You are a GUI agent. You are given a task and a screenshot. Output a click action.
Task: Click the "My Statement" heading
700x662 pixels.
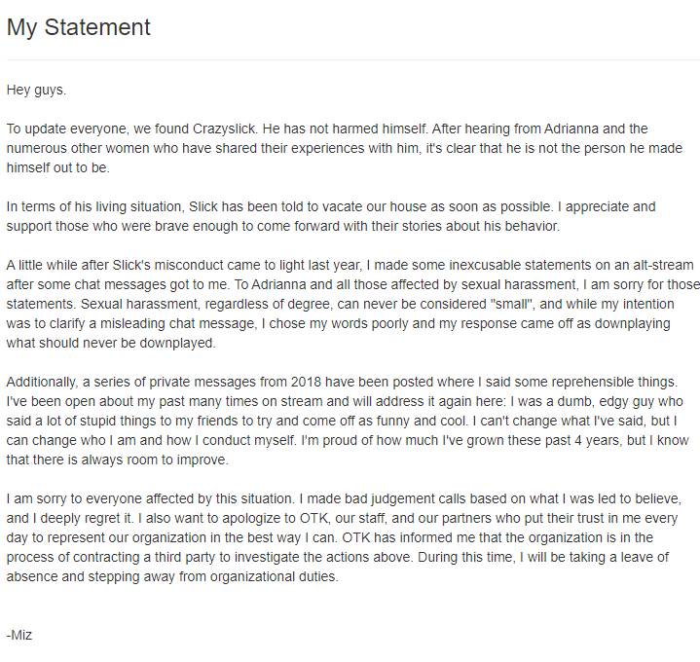coord(78,27)
